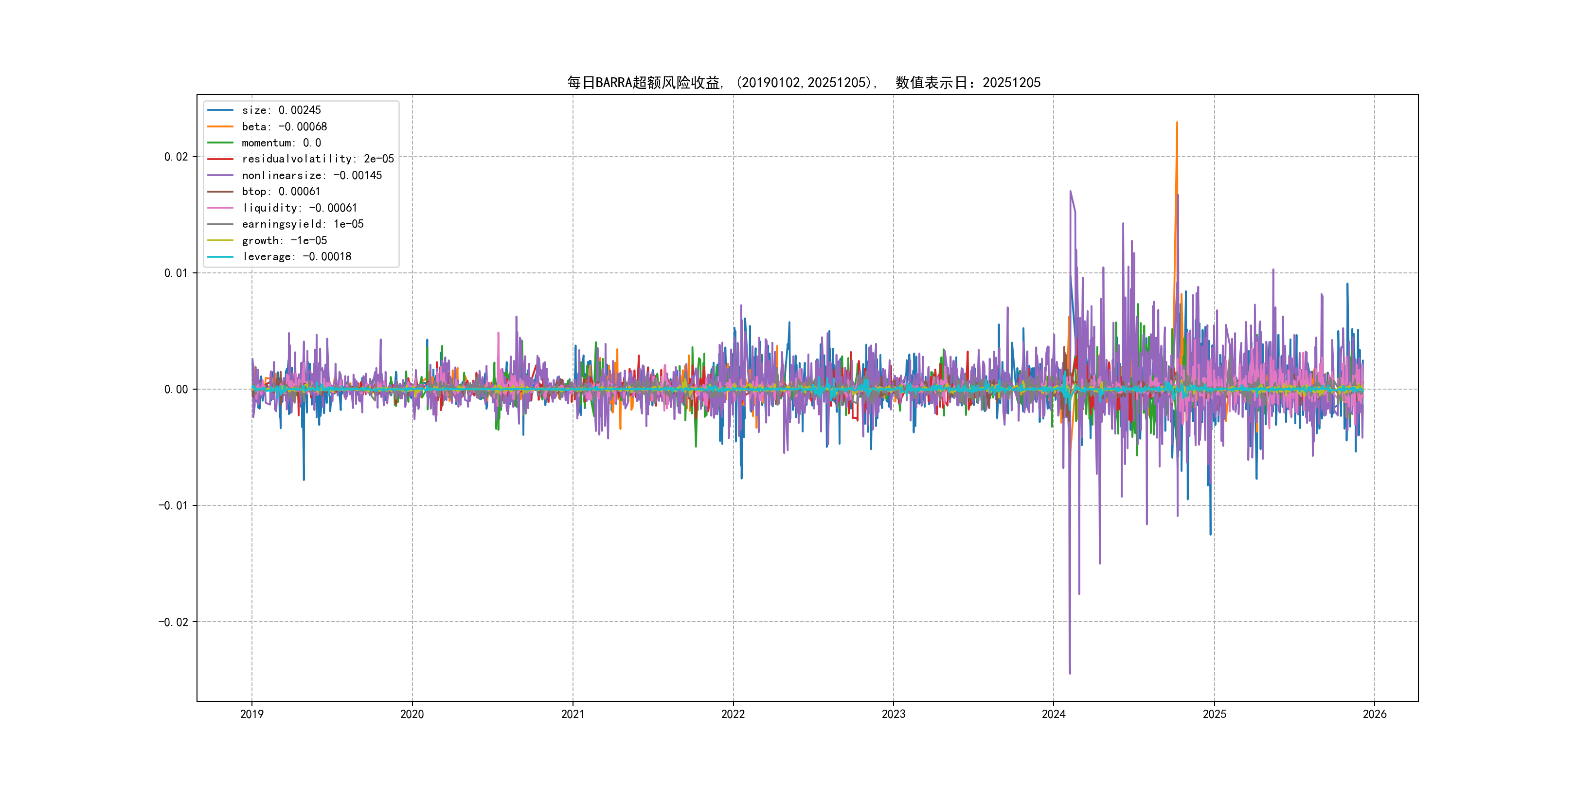Click the lowest purple nonlinearsize trough

pos(1070,672)
